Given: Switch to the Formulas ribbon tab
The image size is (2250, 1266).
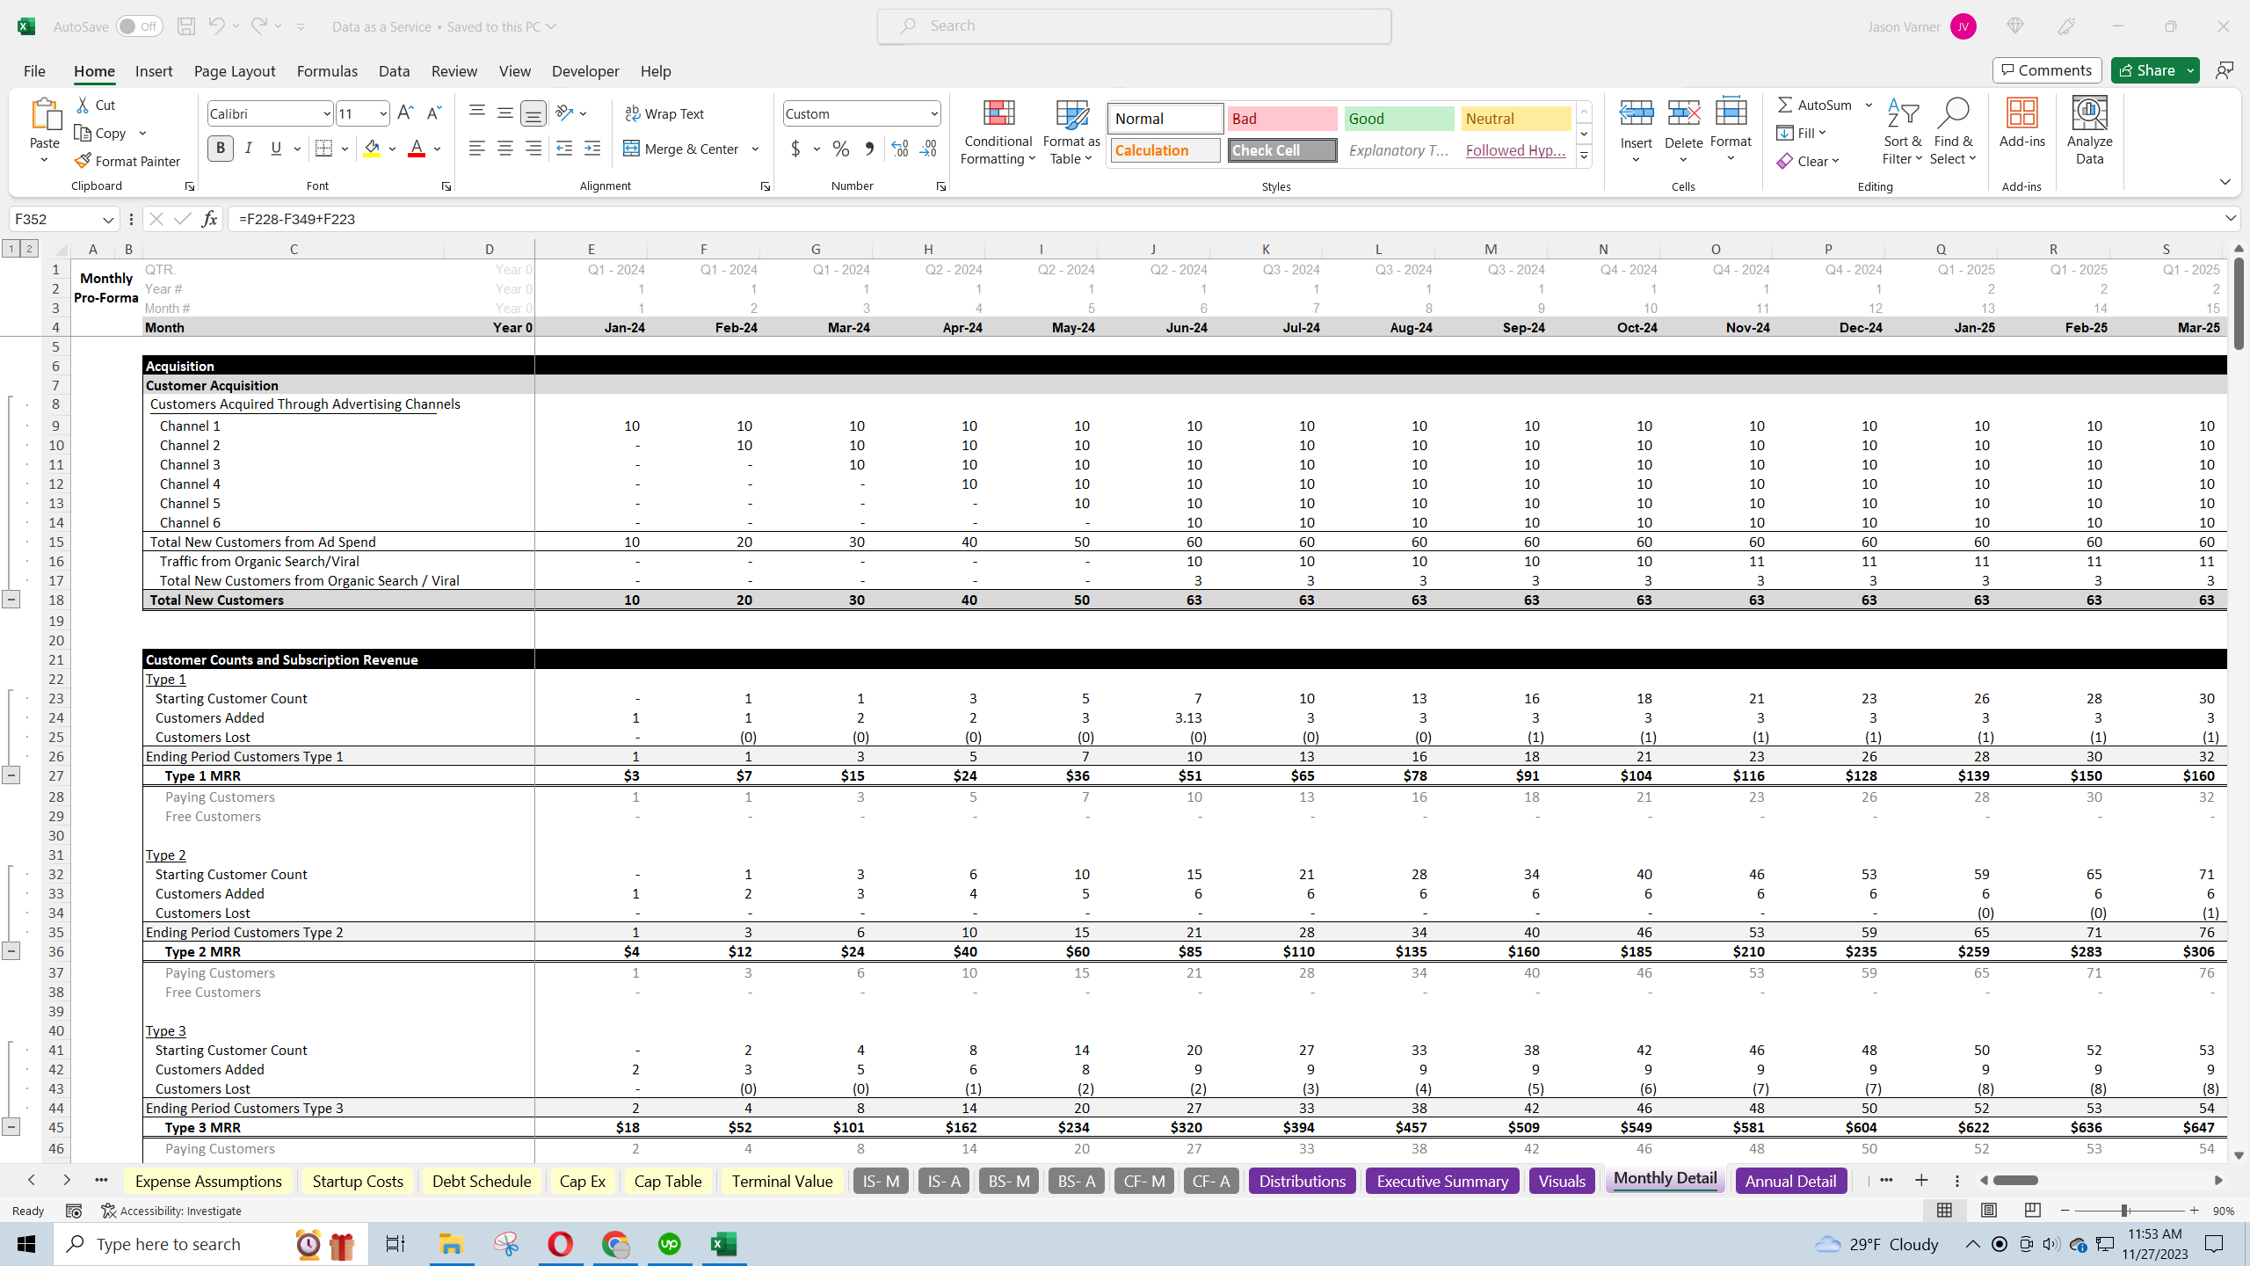Looking at the screenshot, I should pyautogui.click(x=326, y=71).
